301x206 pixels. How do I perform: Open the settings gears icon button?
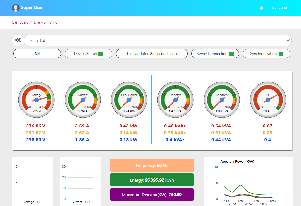click(x=18, y=40)
